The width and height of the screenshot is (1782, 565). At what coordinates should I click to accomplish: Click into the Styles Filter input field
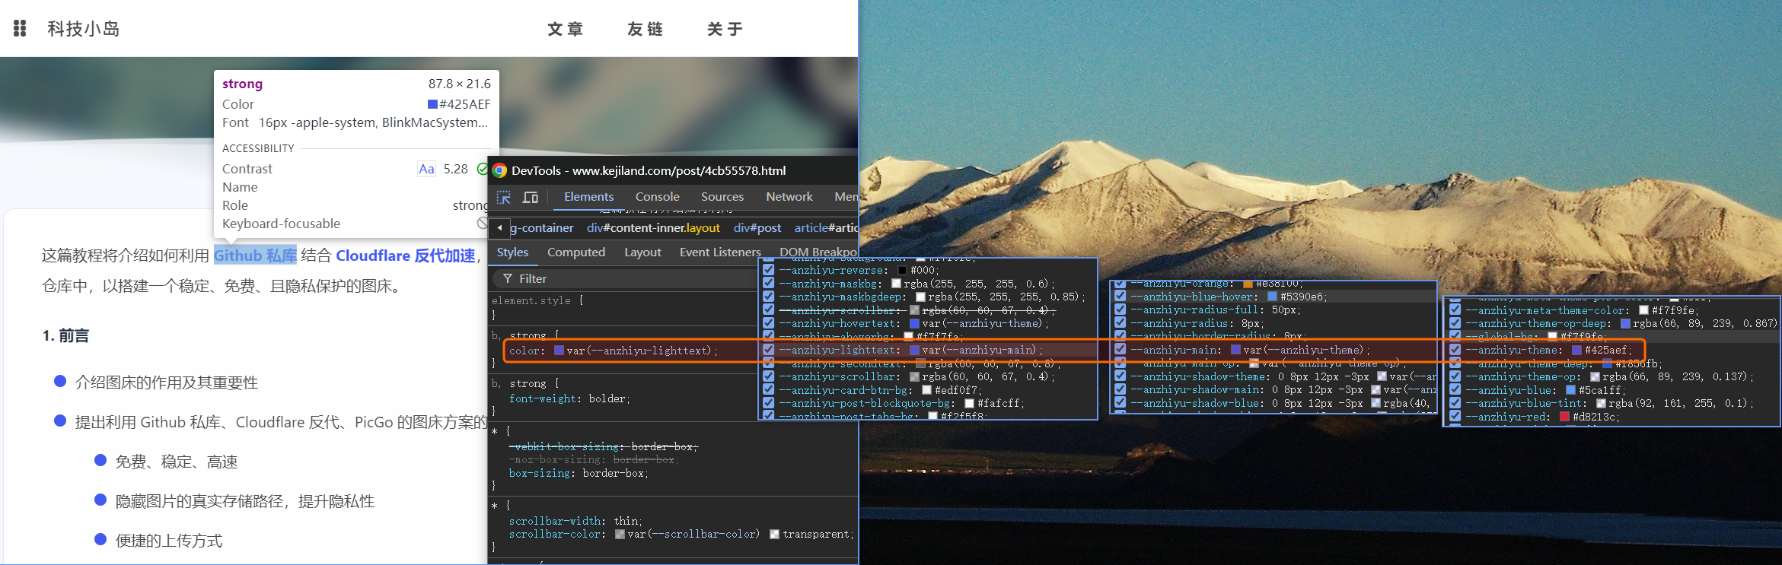point(632,279)
